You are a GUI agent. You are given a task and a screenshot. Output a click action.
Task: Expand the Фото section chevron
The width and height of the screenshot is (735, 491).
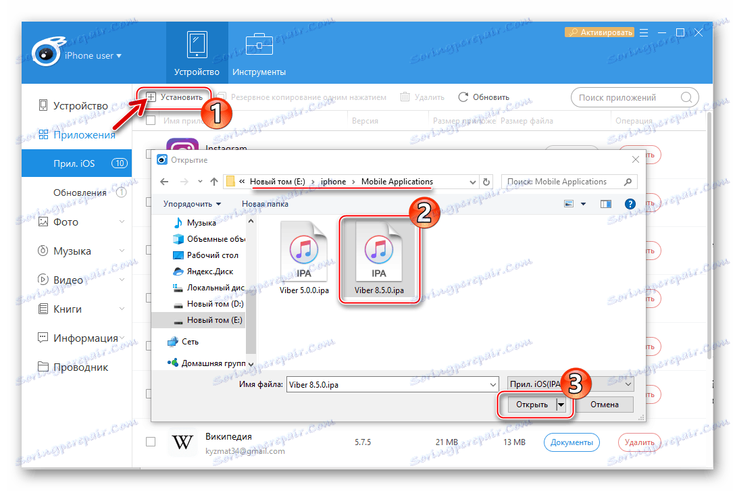122,222
